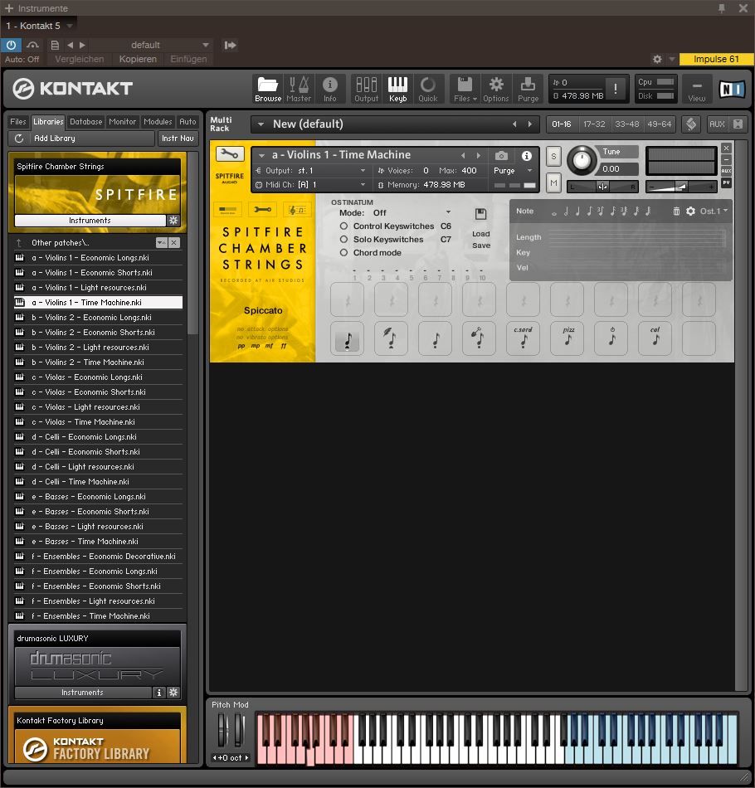Viewport: 755px width, 788px height.
Task: Adjust the Tune knob
Action: coord(582,161)
